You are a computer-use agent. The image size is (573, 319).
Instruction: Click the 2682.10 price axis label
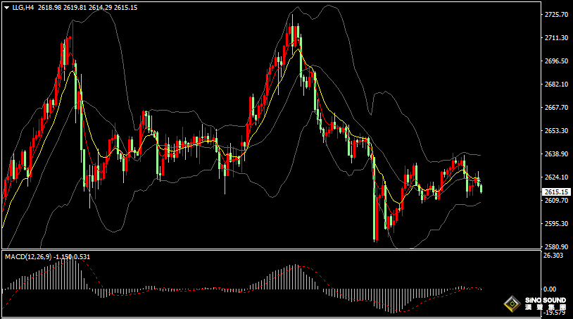tap(556, 85)
